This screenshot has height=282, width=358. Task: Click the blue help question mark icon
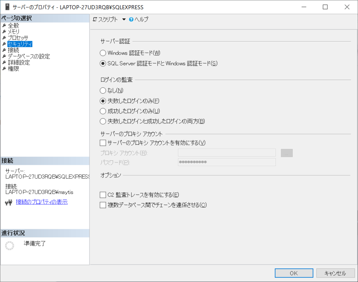click(x=131, y=20)
